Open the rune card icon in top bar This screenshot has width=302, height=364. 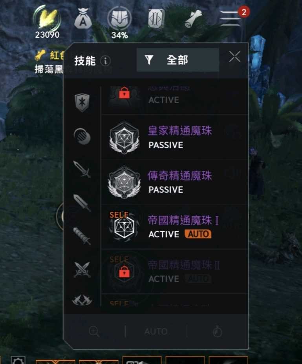(x=156, y=18)
